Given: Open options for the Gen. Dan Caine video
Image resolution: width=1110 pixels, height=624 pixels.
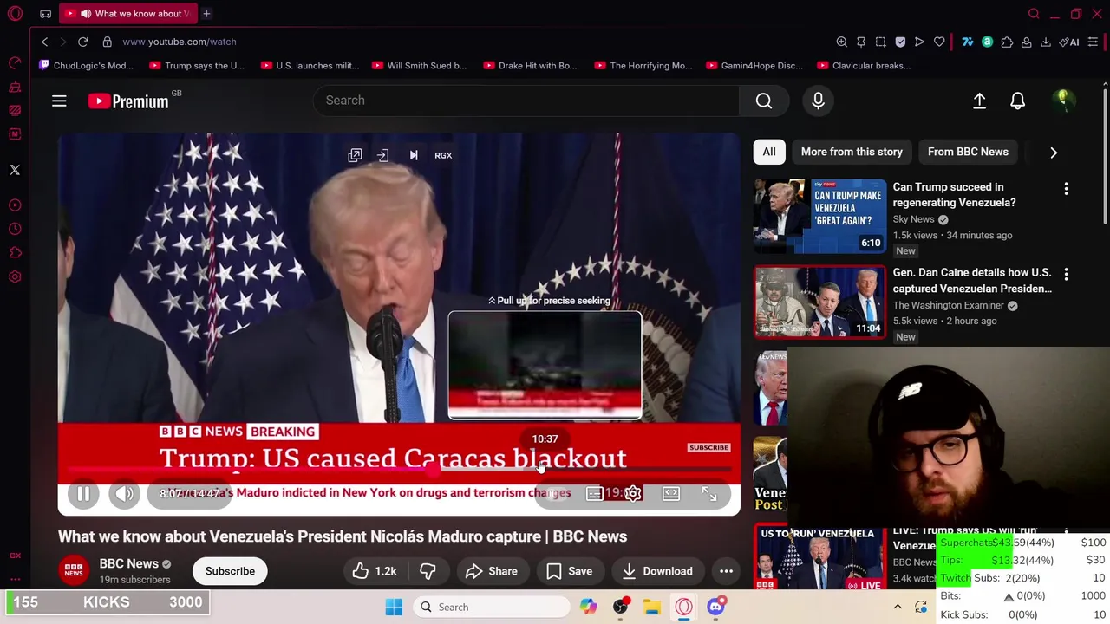Looking at the screenshot, I should click(1066, 274).
